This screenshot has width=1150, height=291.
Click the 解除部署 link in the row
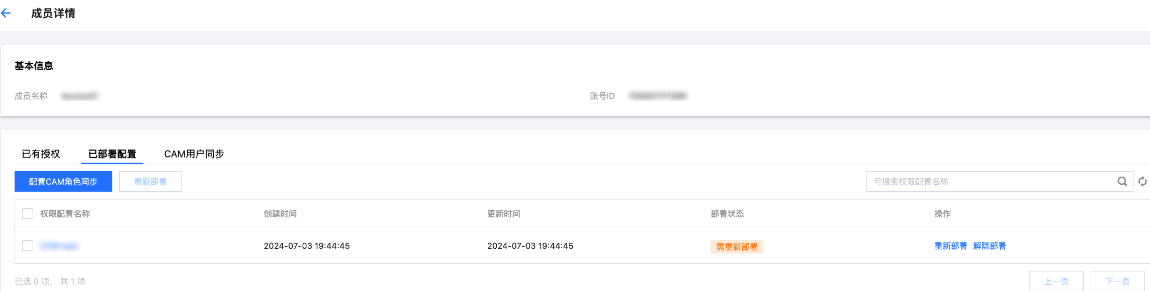pyautogui.click(x=989, y=246)
